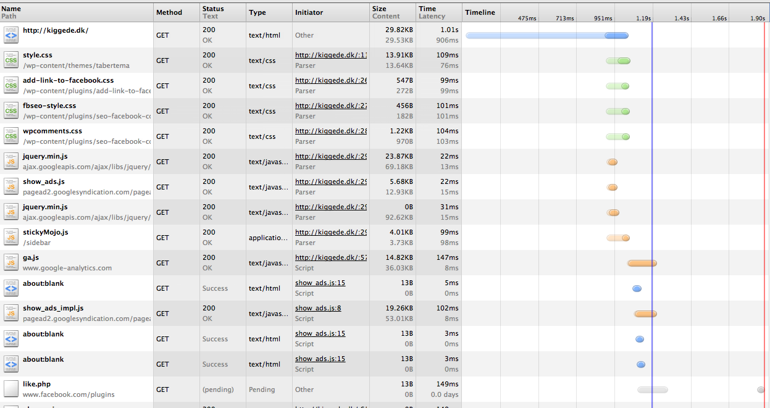Click the Status column header
The width and height of the screenshot is (770, 408).
(x=213, y=9)
